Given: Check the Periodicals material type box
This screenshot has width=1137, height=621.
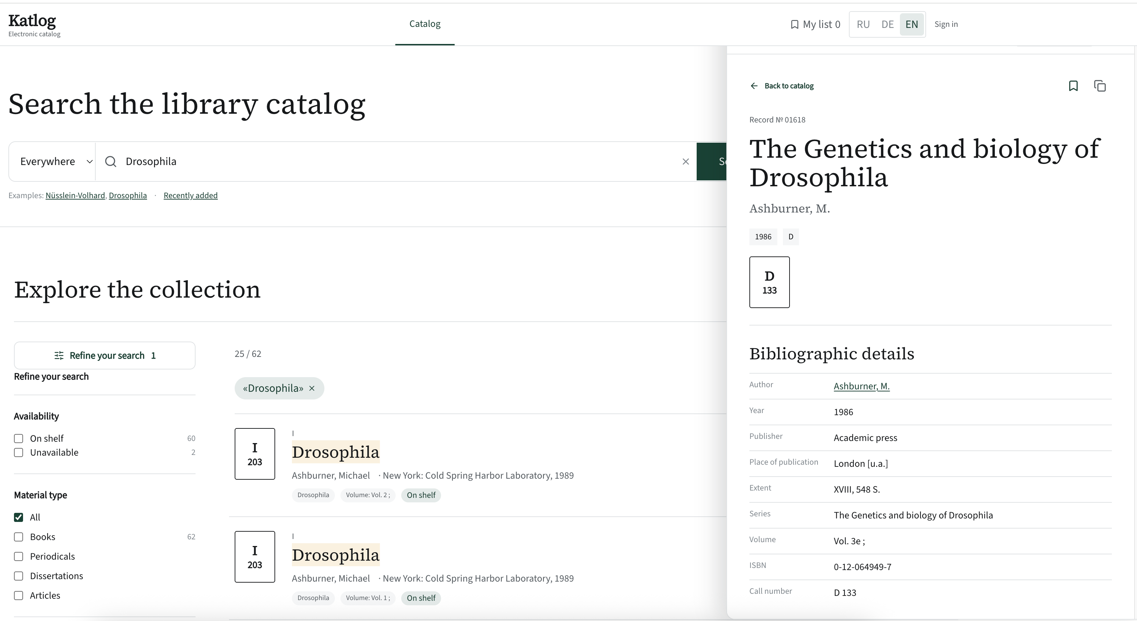Looking at the screenshot, I should [x=19, y=556].
